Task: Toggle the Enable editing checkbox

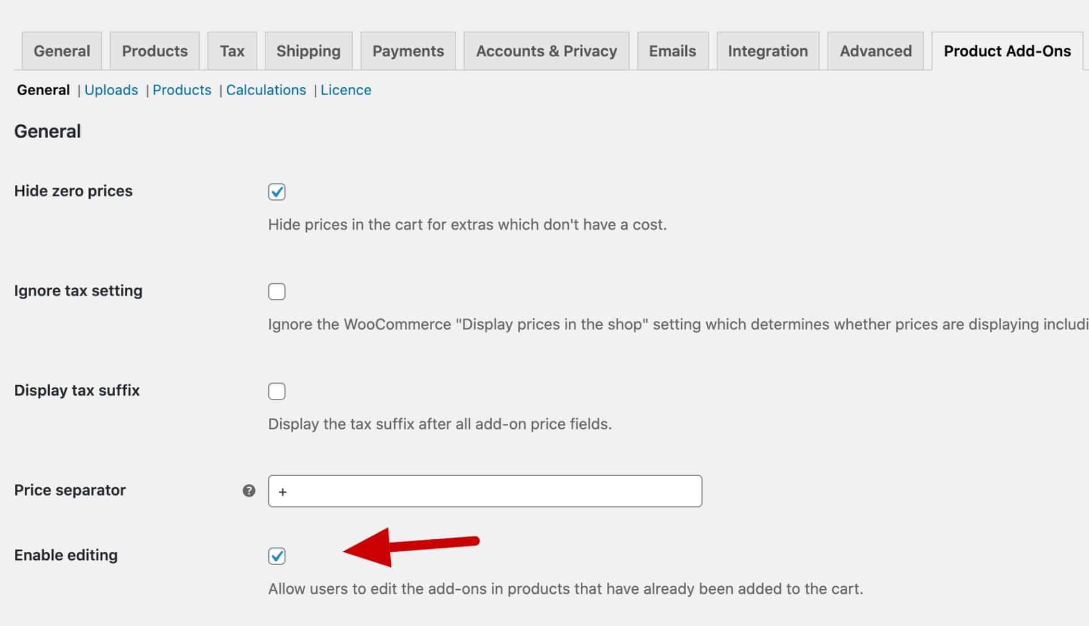Action: tap(277, 556)
